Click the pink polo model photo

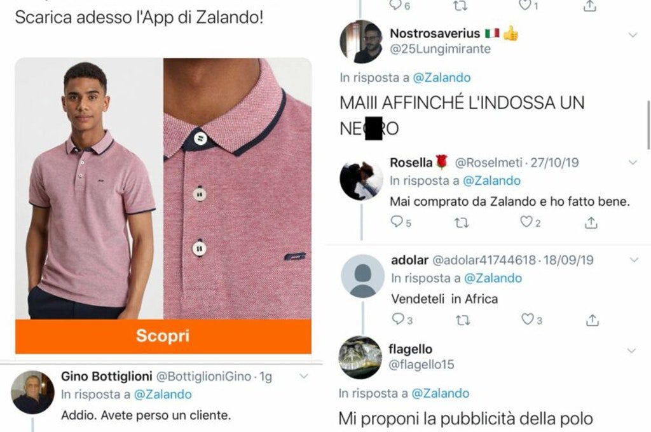tap(89, 189)
